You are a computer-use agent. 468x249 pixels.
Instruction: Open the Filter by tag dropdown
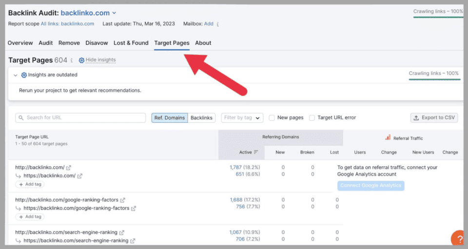pyautogui.click(x=242, y=118)
